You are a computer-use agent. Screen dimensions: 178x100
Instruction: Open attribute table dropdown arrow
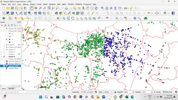pos(123,8)
